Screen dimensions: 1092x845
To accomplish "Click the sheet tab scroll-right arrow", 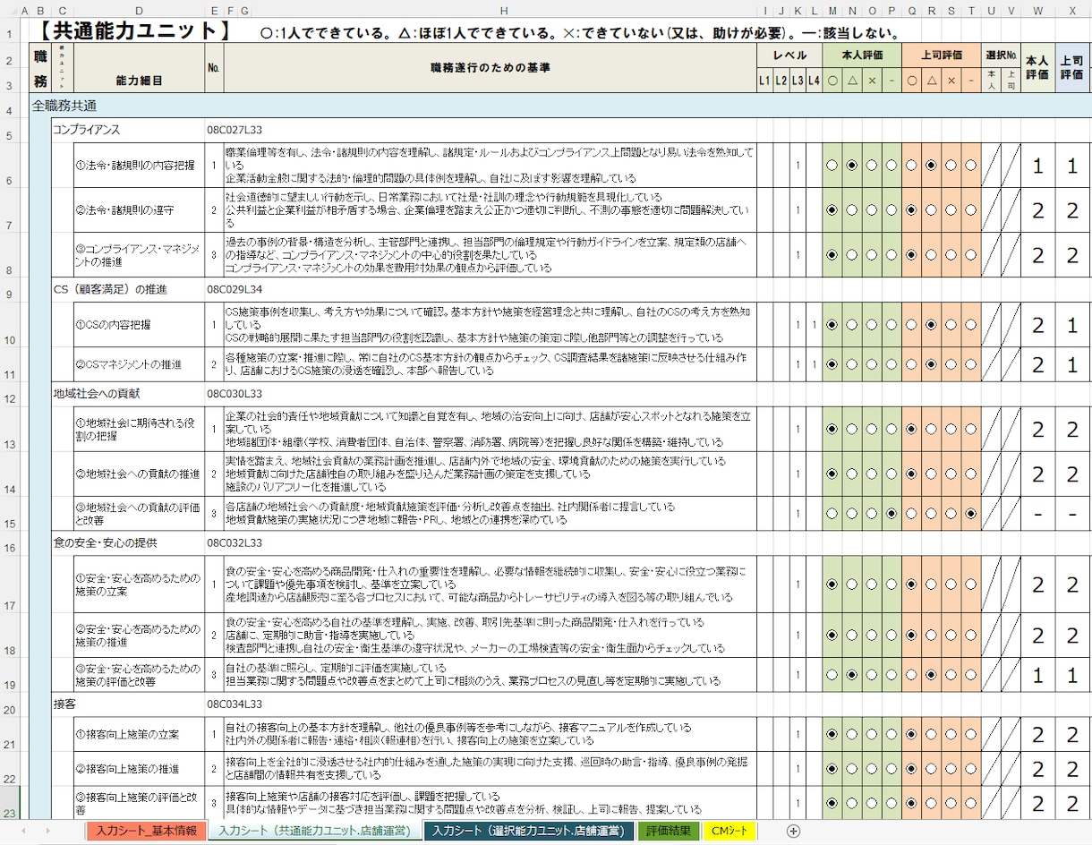I will pyautogui.click(x=48, y=831).
